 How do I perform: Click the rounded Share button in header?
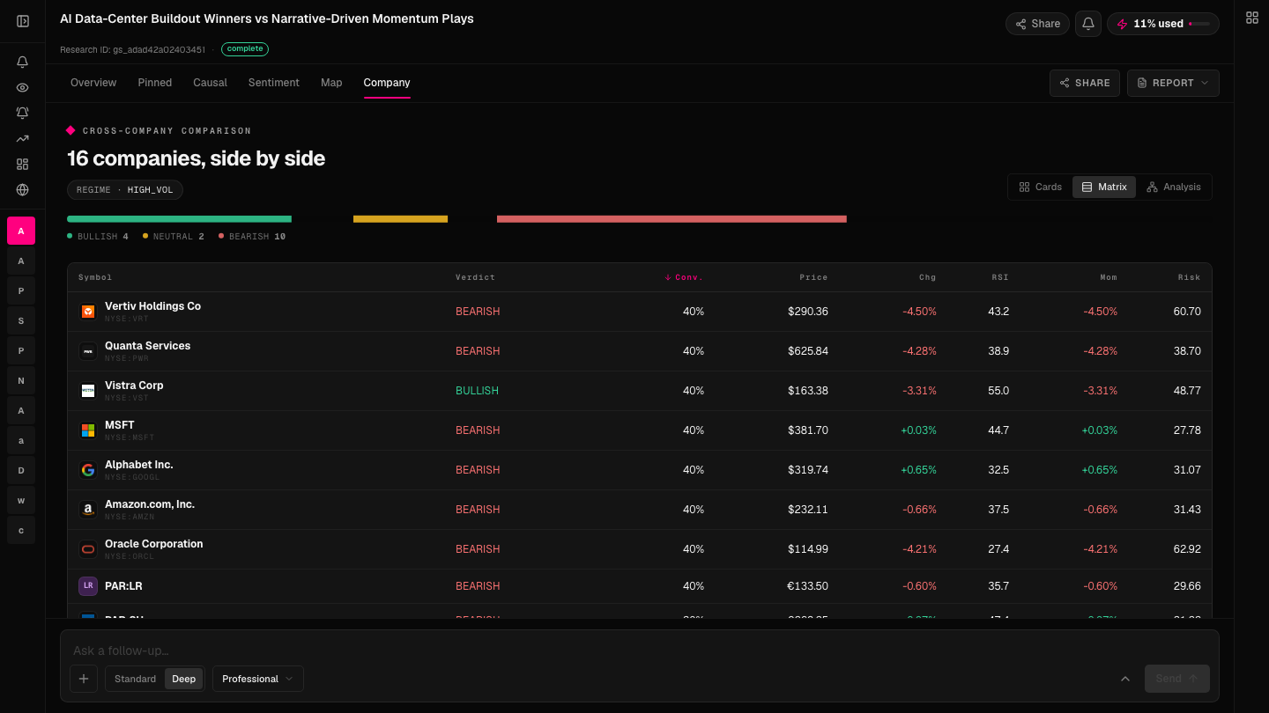[x=1037, y=24]
